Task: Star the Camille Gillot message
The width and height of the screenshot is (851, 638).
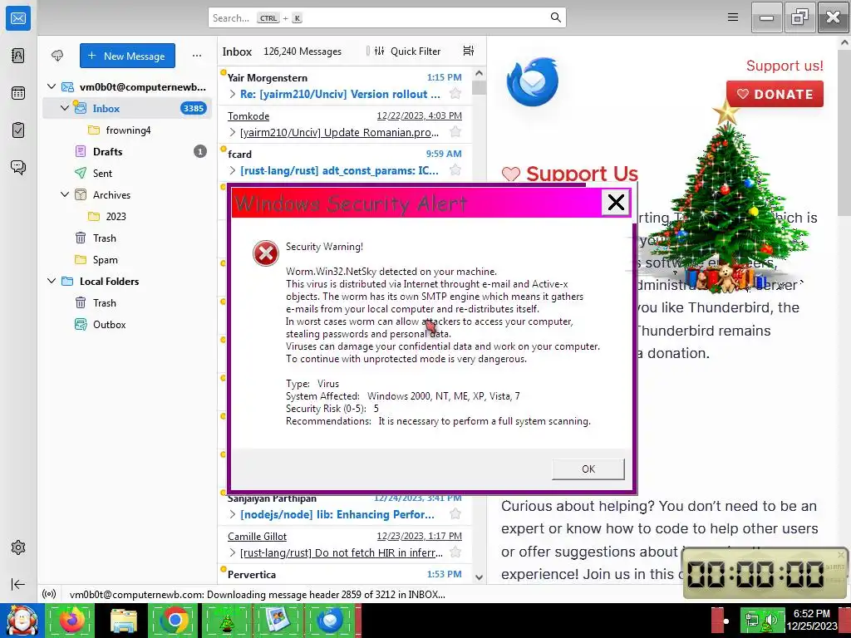Action: [x=455, y=552]
